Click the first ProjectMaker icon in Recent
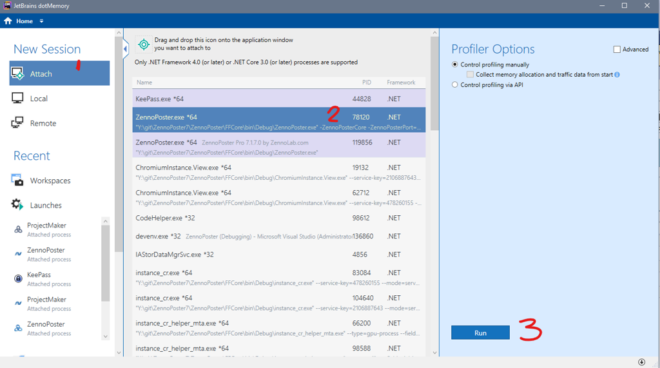 (18, 229)
